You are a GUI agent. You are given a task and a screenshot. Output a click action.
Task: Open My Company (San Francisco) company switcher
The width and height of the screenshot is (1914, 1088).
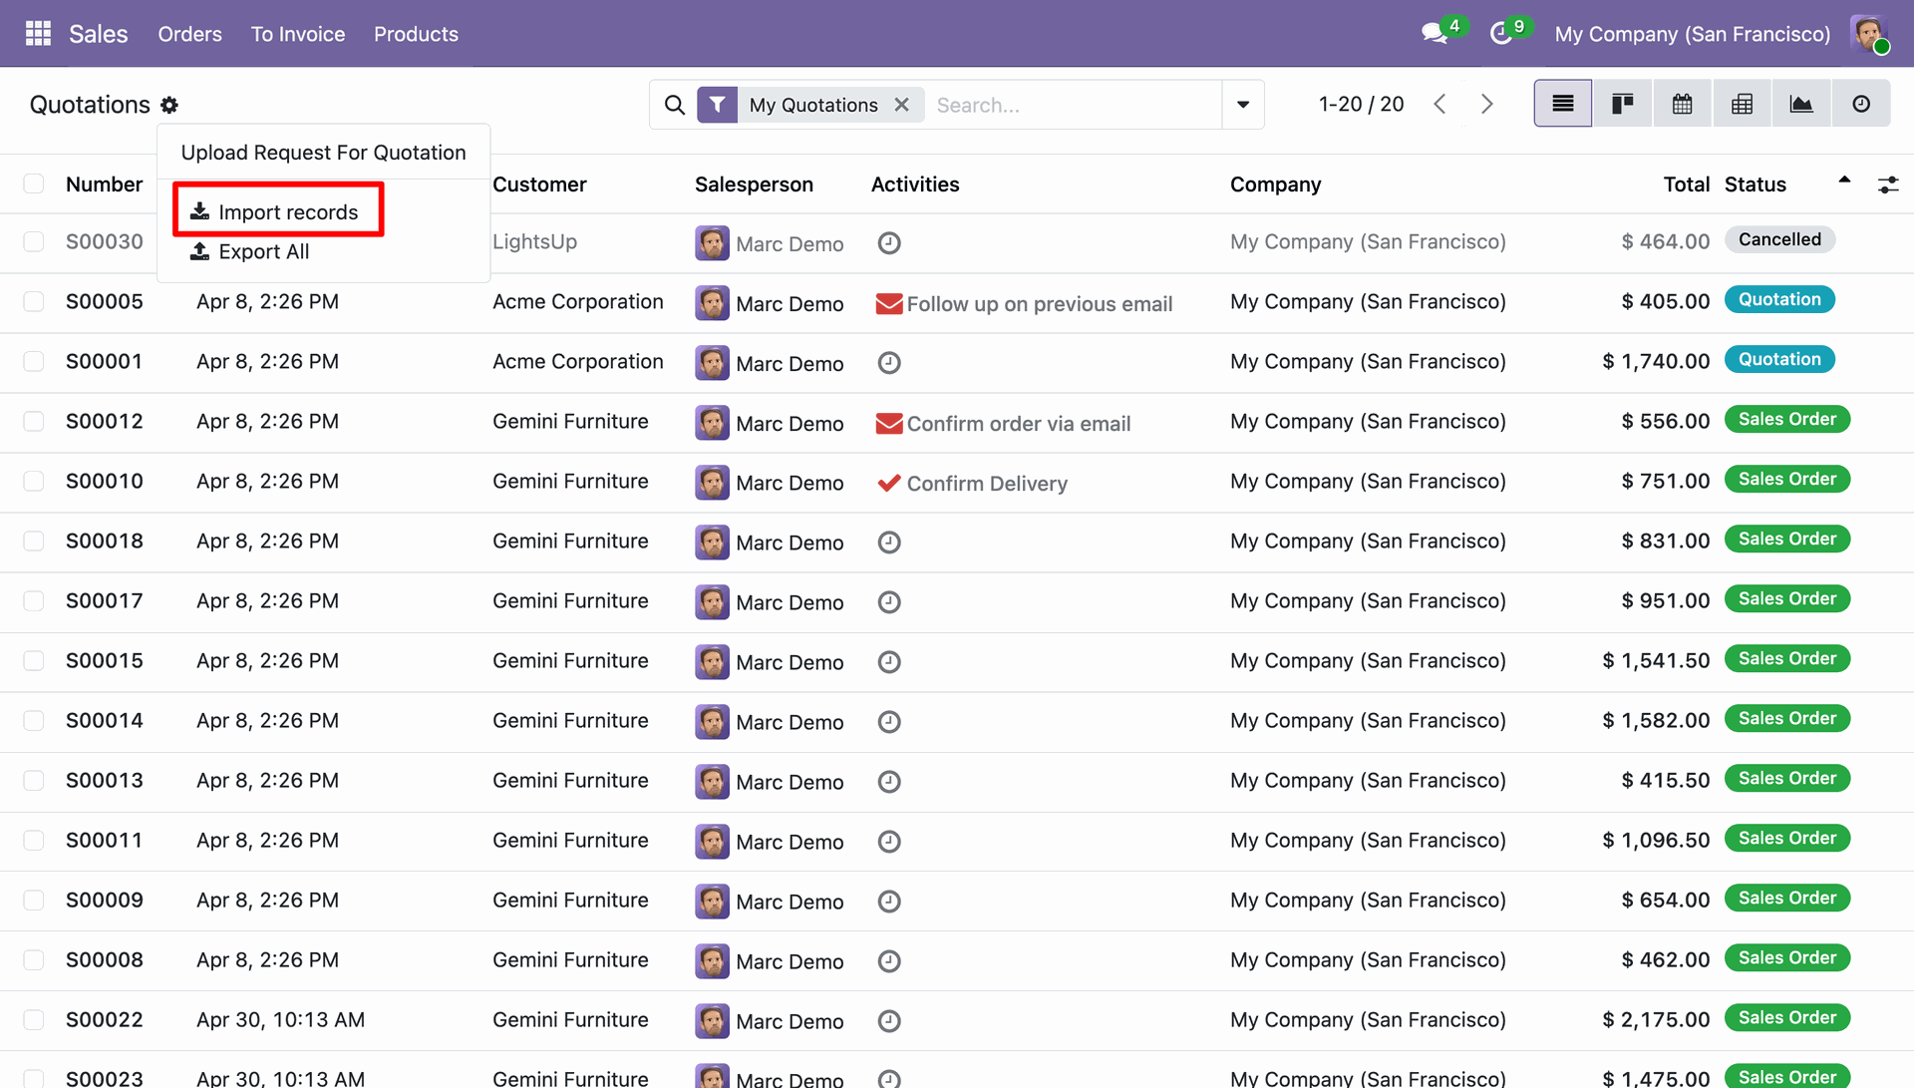(x=1693, y=34)
